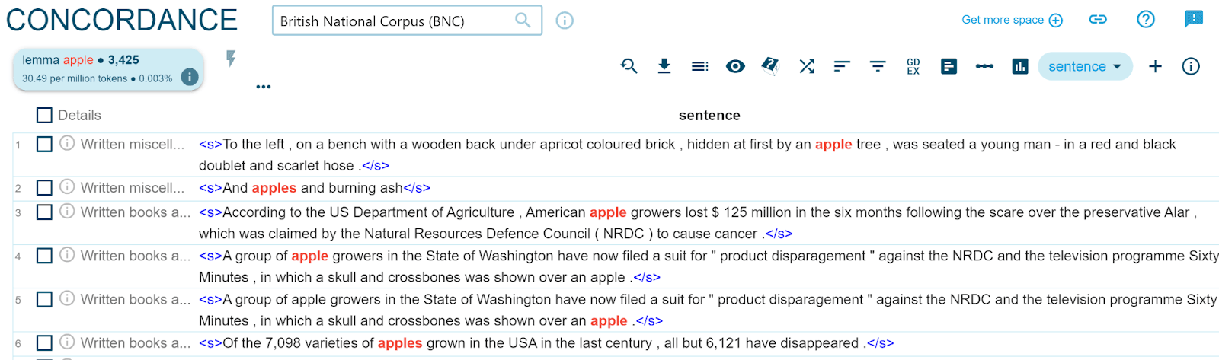Shuffle the concordance lines
The width and height of the screenshot is (1219, 360).
(x=807, y=66)
